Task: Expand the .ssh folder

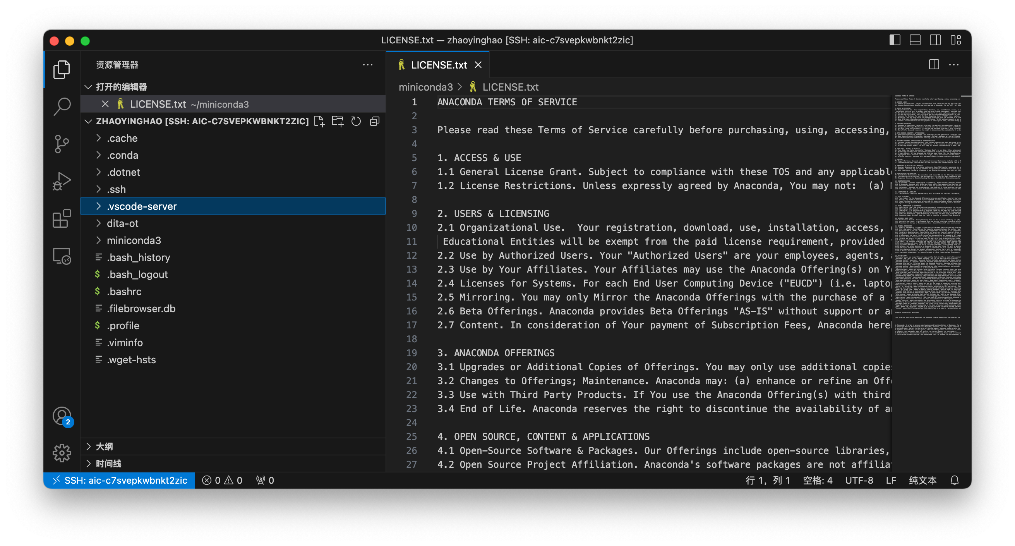Action: (233, 189)
